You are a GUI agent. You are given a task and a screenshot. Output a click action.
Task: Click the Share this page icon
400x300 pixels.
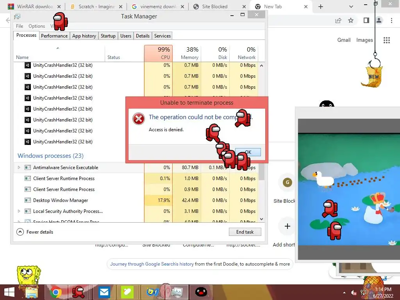338,20
